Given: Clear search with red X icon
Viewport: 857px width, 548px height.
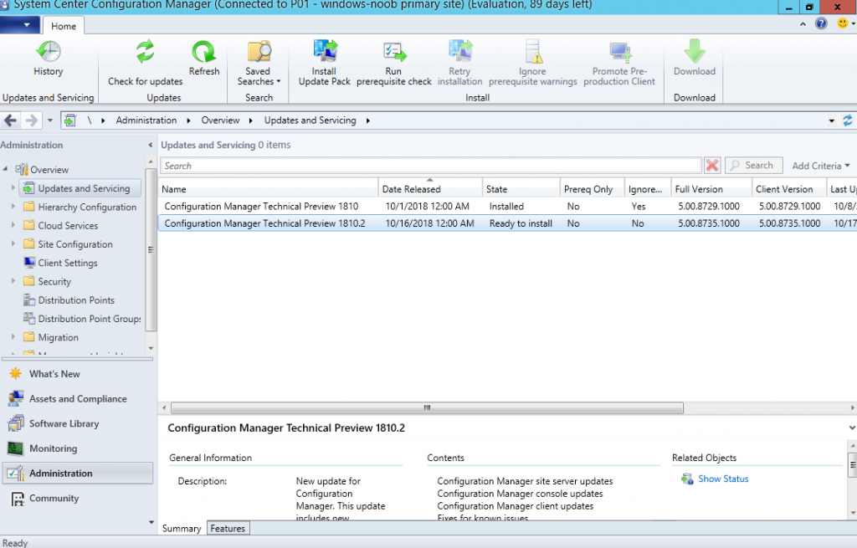Looking at the screenshot, I should pyautogui.click(x=711, y=165).
